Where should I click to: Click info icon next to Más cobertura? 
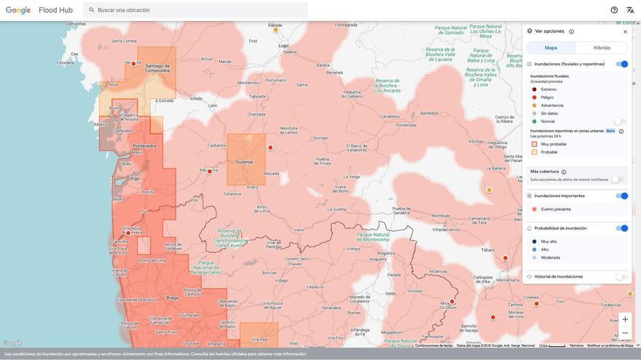point(564,172)
